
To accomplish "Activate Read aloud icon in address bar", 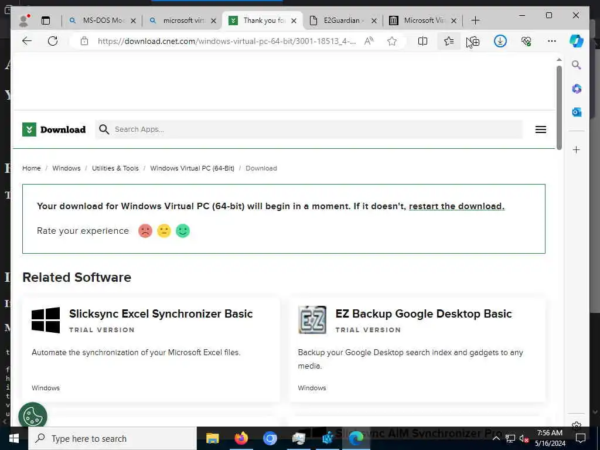I will click(x=369, y=41).
